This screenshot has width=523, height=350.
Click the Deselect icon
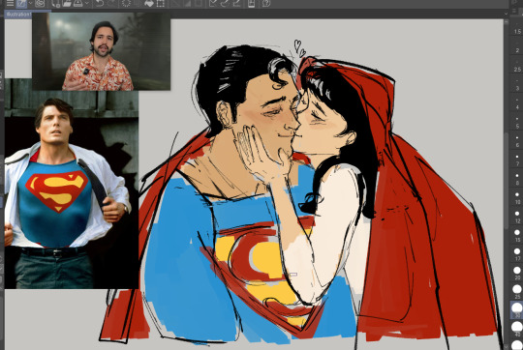pyautogui.click(x=174, y=3)
